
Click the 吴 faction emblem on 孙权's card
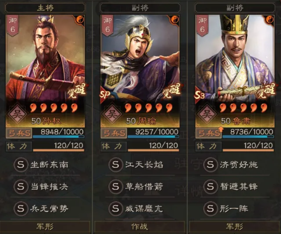click(18, 114)
